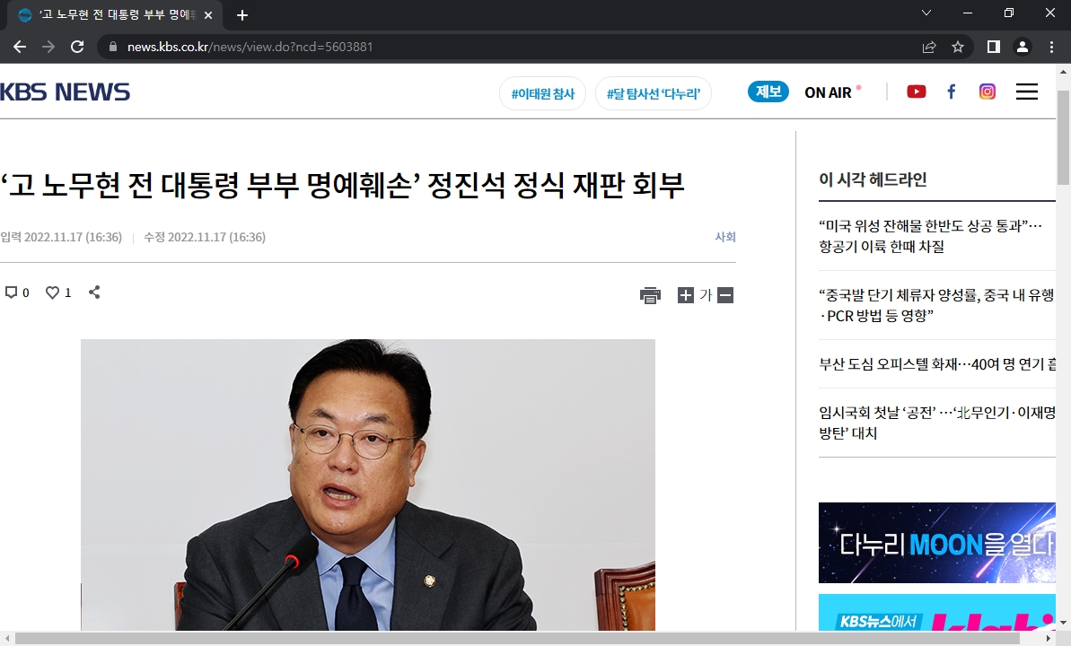Go to KBS NEWS home logo

(65, 92)
